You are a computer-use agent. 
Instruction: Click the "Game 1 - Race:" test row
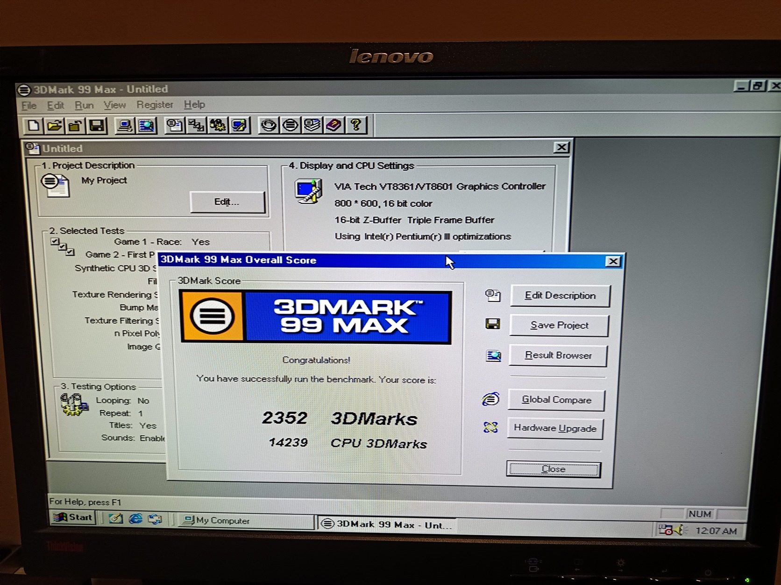[x=162, y=242]
